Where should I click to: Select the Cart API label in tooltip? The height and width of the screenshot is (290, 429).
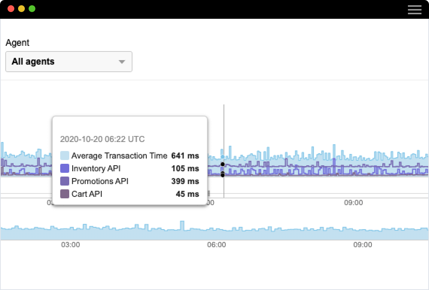click(87, 194)
